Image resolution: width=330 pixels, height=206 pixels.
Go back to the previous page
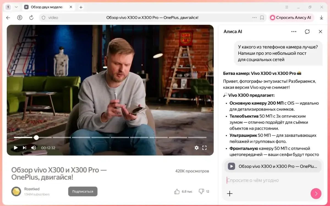tap(8, 18)
